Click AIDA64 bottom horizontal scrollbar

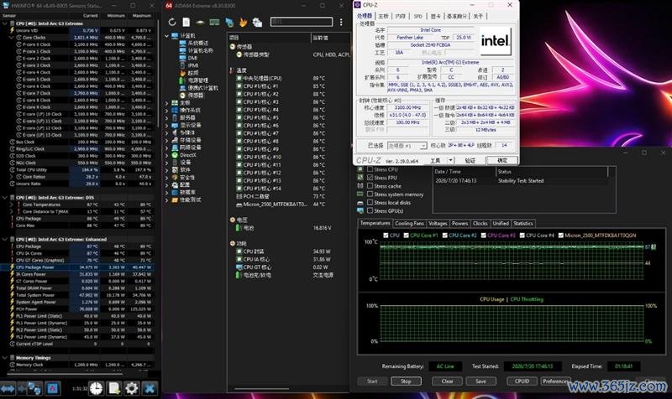point(261,389)
